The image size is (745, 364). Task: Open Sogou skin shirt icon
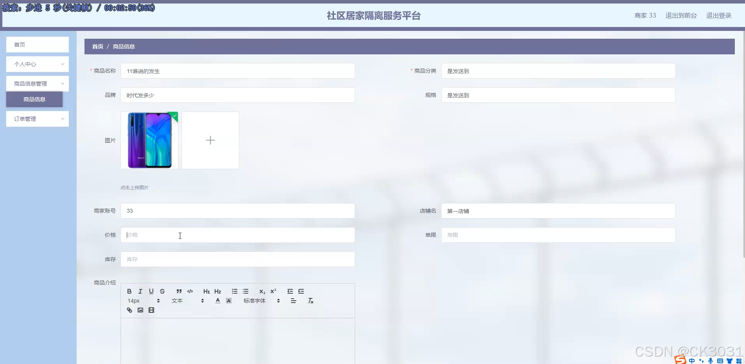[x=729, y=361]
